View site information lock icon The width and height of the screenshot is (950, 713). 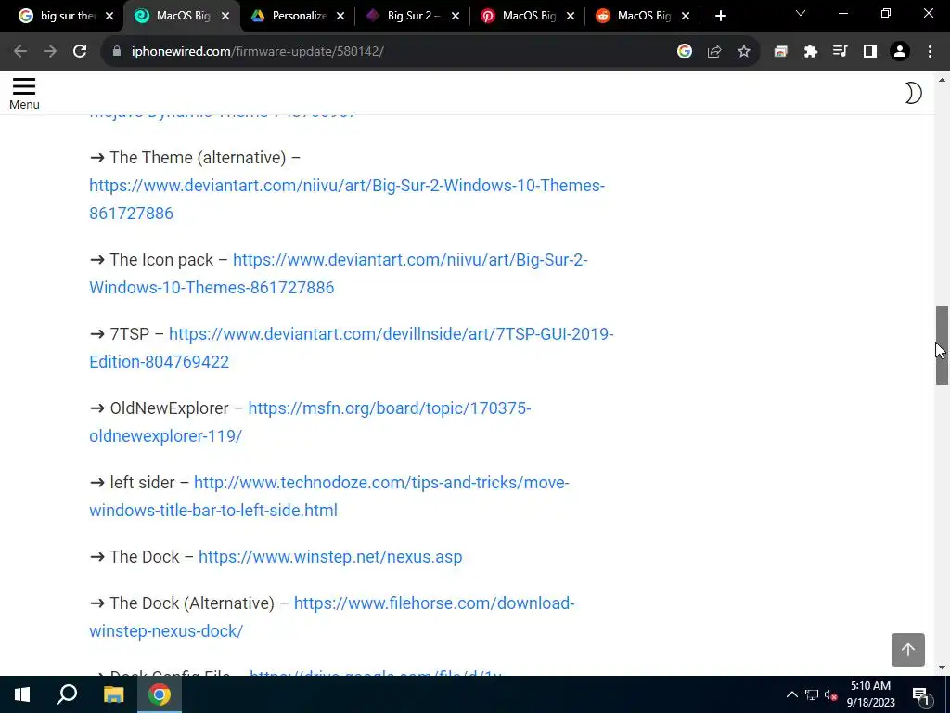click(117, 52)
